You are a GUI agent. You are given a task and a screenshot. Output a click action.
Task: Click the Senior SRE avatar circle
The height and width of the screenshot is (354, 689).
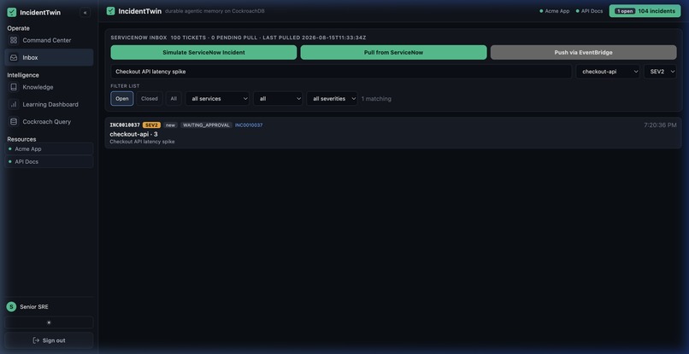11,306
